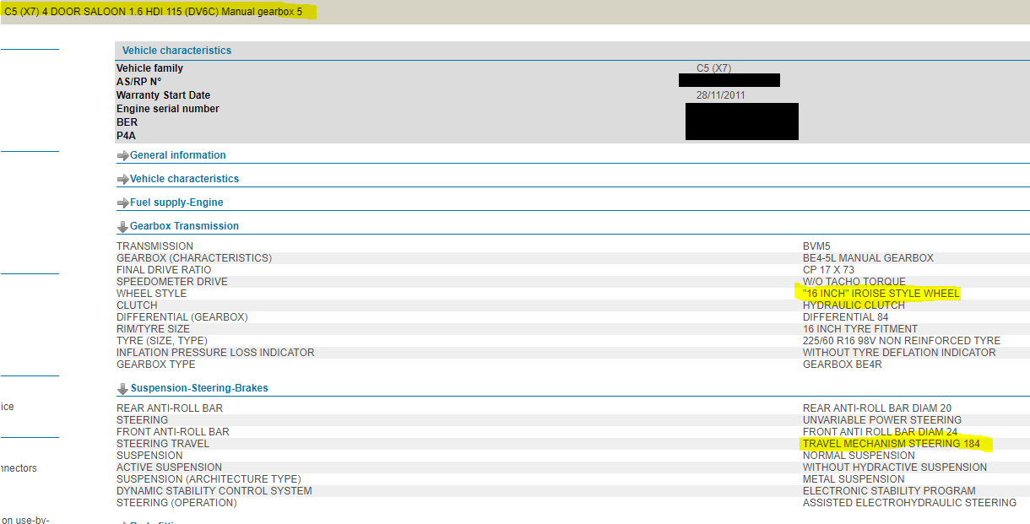Select the BVM5 transmission value
The image size is (1030, 524).
(816, 246)
